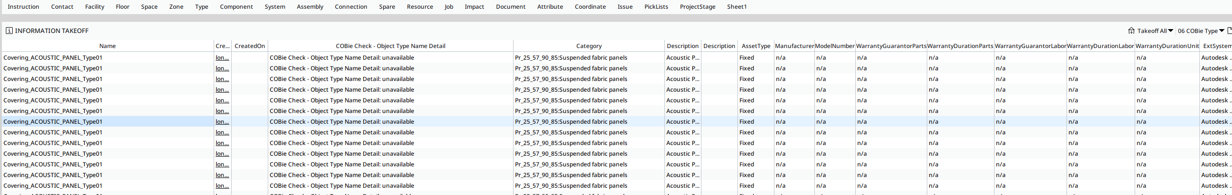1232x195 pixels.
Task: Click the WarrantyDurationUnit column header
Action: (x=1167, y=46)
